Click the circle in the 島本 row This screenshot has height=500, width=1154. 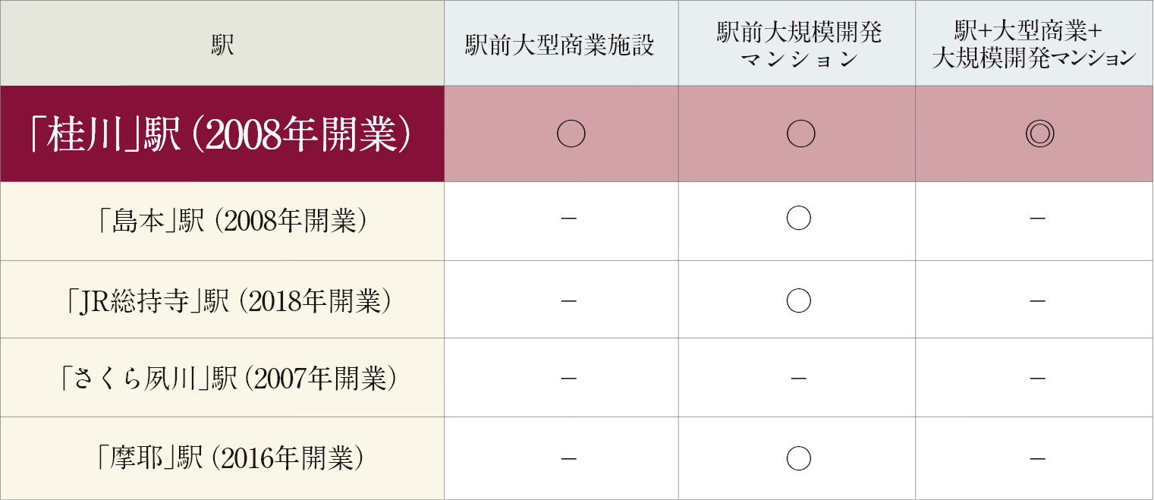[x=798, y=219]
